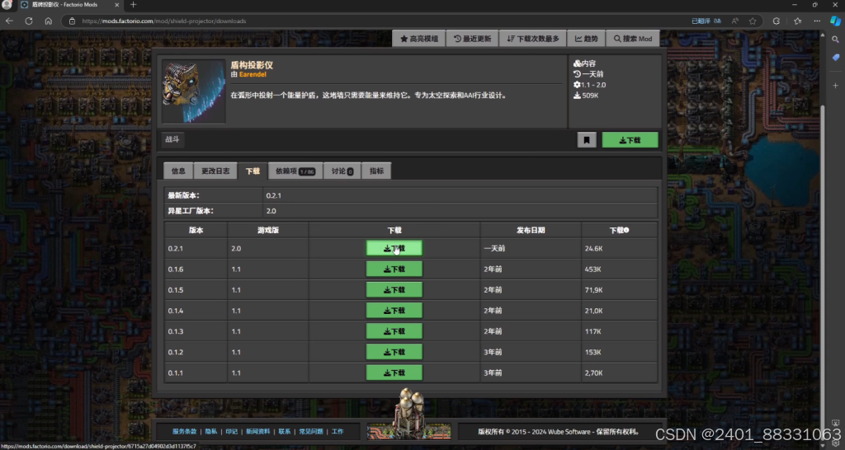Click the 游戏版 column header
Image resolution: width=845 pixels, height=450 pixels.
(x=268, y=230)
